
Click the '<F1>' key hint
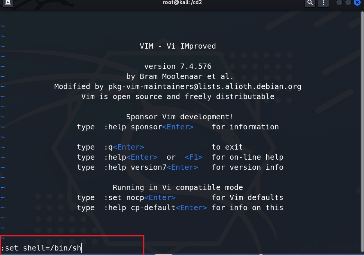(193, 157)
